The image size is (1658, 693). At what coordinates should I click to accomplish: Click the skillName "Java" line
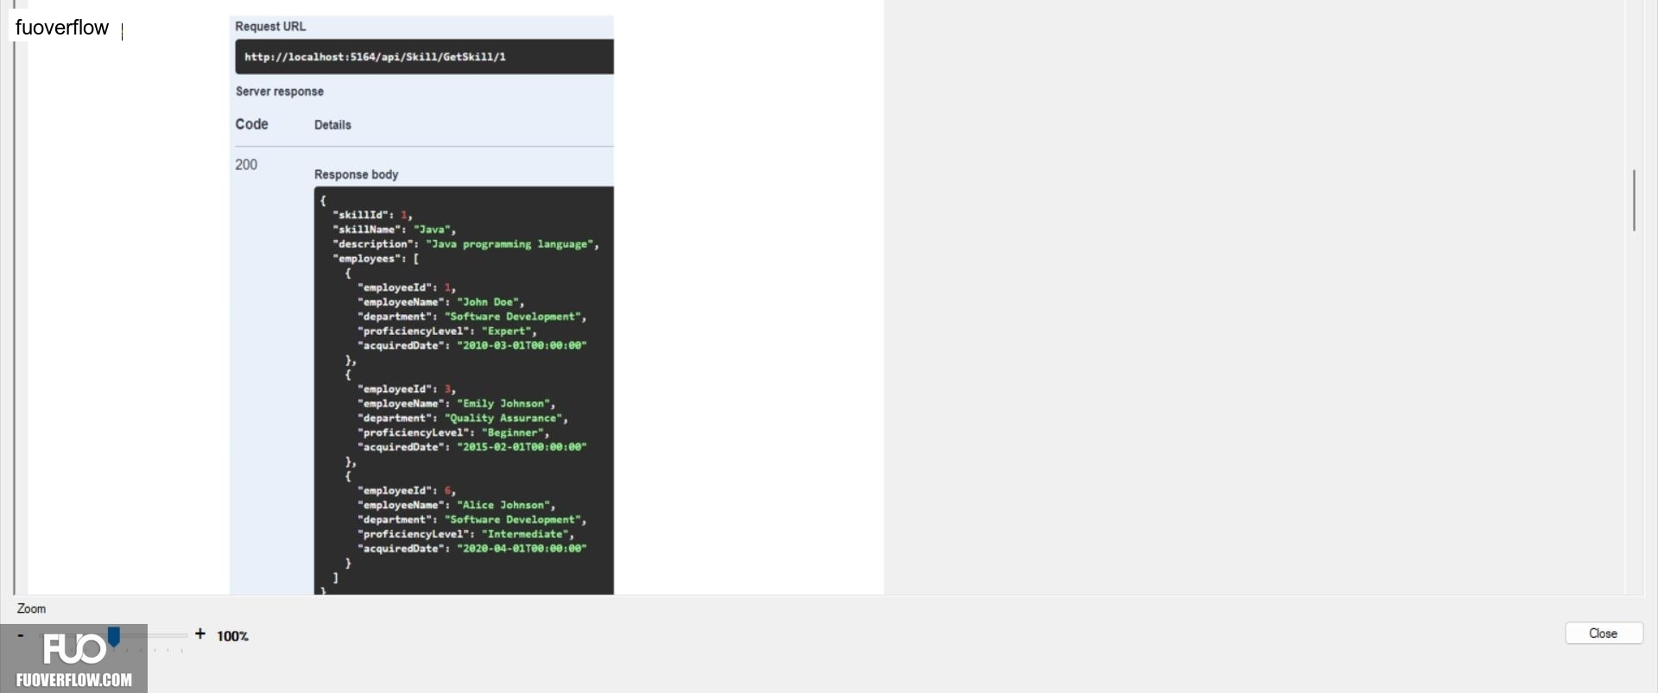click(x=394, y=230)
